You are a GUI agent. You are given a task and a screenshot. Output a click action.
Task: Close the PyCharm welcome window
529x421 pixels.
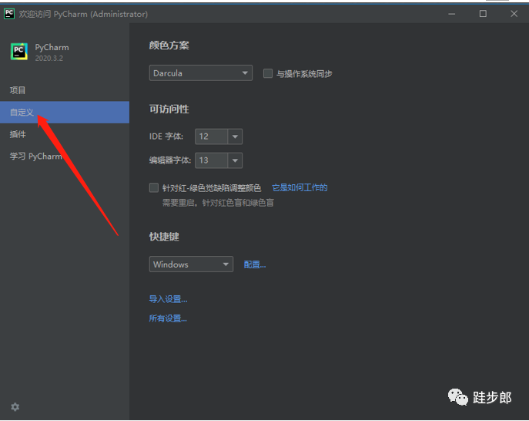(x=514, y=14)
